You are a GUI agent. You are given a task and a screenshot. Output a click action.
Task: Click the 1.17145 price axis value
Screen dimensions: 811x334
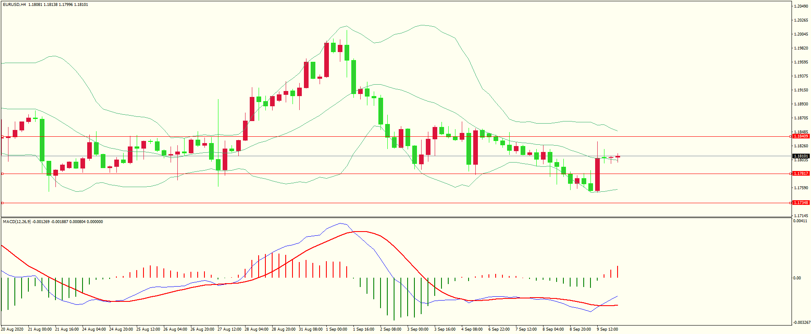(x=801, y=216)
